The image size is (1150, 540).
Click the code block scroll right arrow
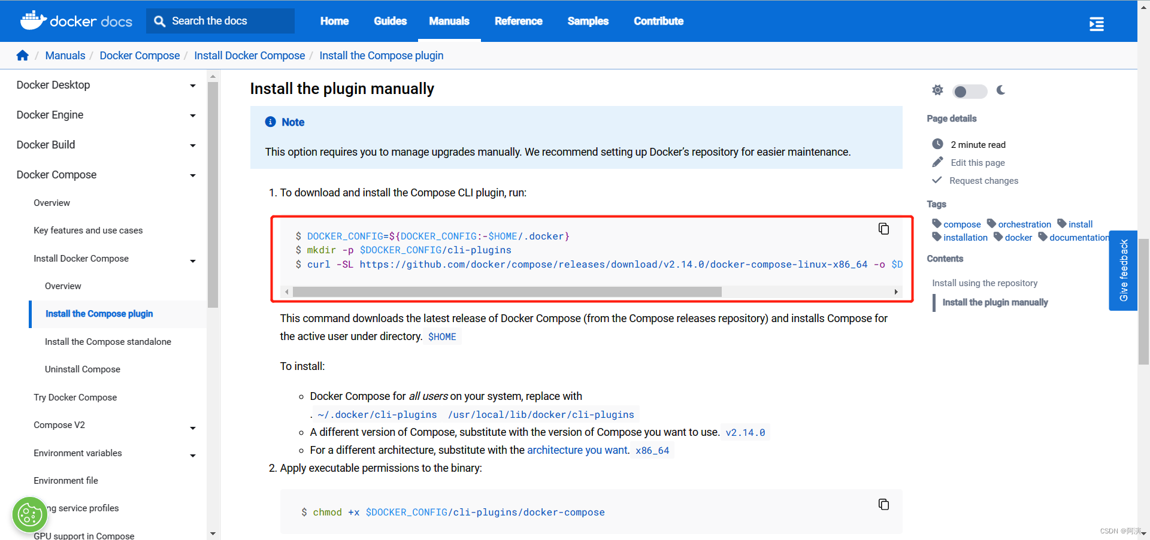click(x=896, y=292)
